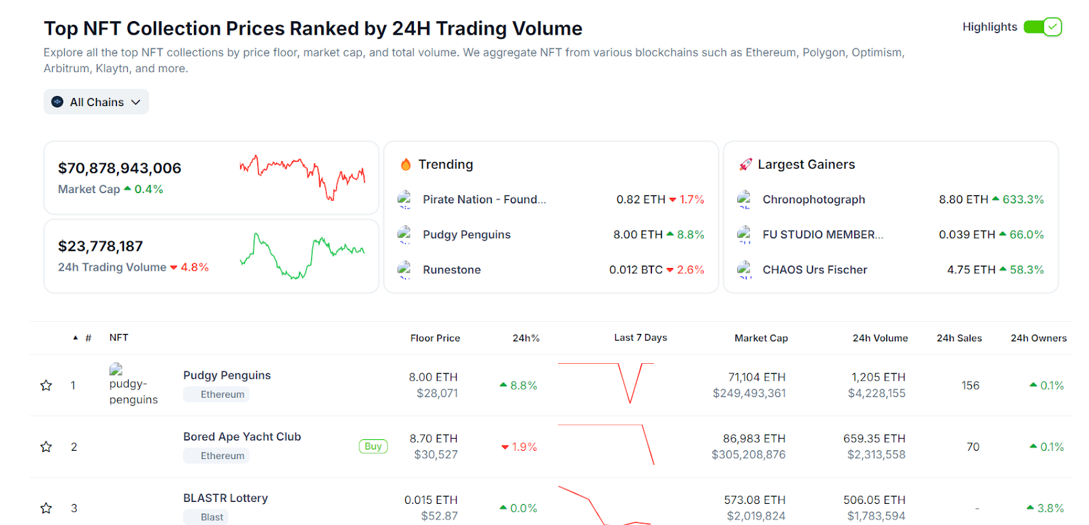The height and width of the screenshot is (525, 1089).
Task: Star the BLASTR Lottery row
Action: 46,508
